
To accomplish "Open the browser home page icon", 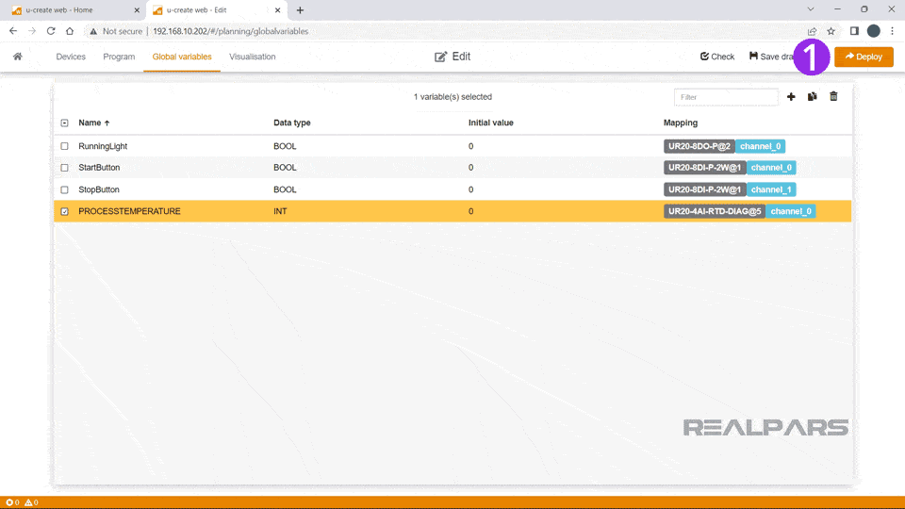I will click(70, 31).
